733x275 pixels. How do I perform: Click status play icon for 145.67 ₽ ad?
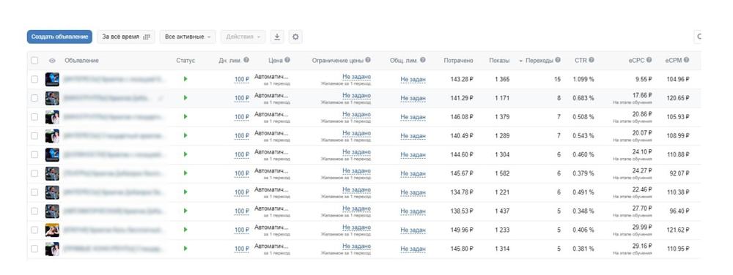click(x=185, y=173)
